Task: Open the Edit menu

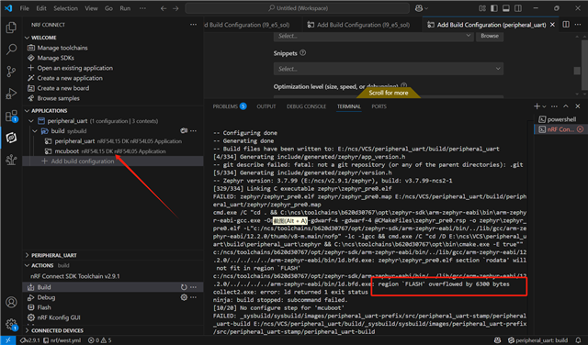Action: [41, 8]
